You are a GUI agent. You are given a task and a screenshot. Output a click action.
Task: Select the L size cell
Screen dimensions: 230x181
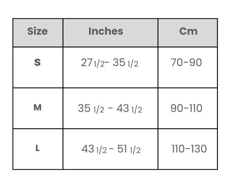point(38,149)
